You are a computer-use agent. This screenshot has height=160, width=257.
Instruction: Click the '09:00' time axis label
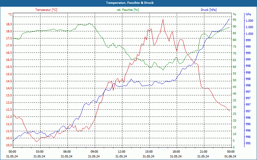point(95,151)
